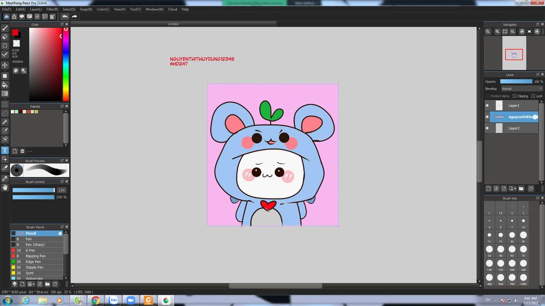Select the Stipple Pen brush
Screen dimensions: 545x306
pos(37,267)
